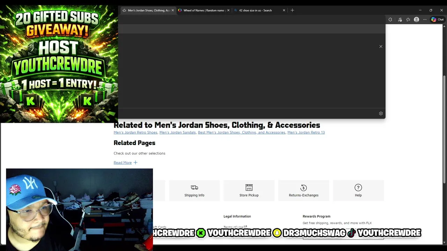
Task: Click the Related Pages heading
Action: 134,143
